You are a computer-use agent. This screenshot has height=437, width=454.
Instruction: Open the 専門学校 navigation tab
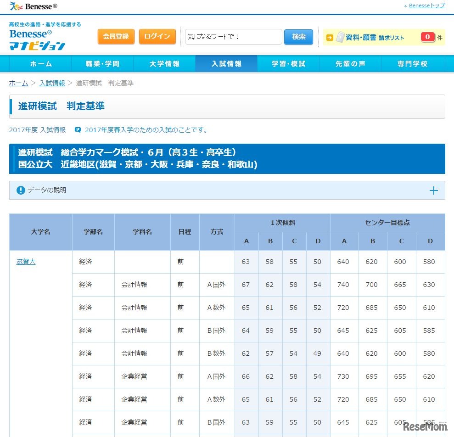(x=412, y=64)
